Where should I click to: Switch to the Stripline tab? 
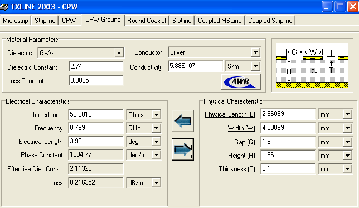pyautogui.click(x=45, y=21)
